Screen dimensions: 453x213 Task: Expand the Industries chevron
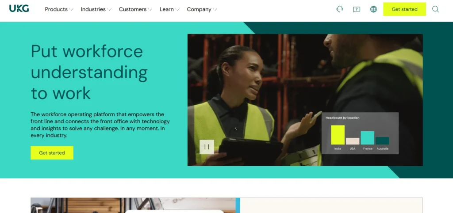(109, 10)
